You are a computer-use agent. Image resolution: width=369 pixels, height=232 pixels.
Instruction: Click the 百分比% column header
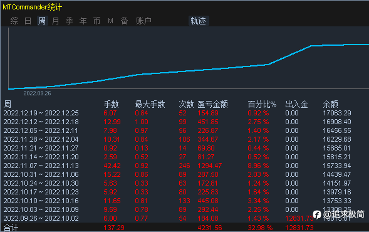262,104
